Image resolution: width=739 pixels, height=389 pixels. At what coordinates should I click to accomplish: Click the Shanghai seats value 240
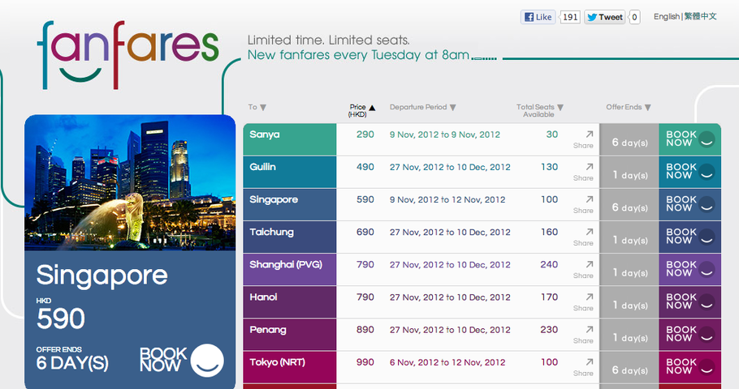(x=549, y=265)
